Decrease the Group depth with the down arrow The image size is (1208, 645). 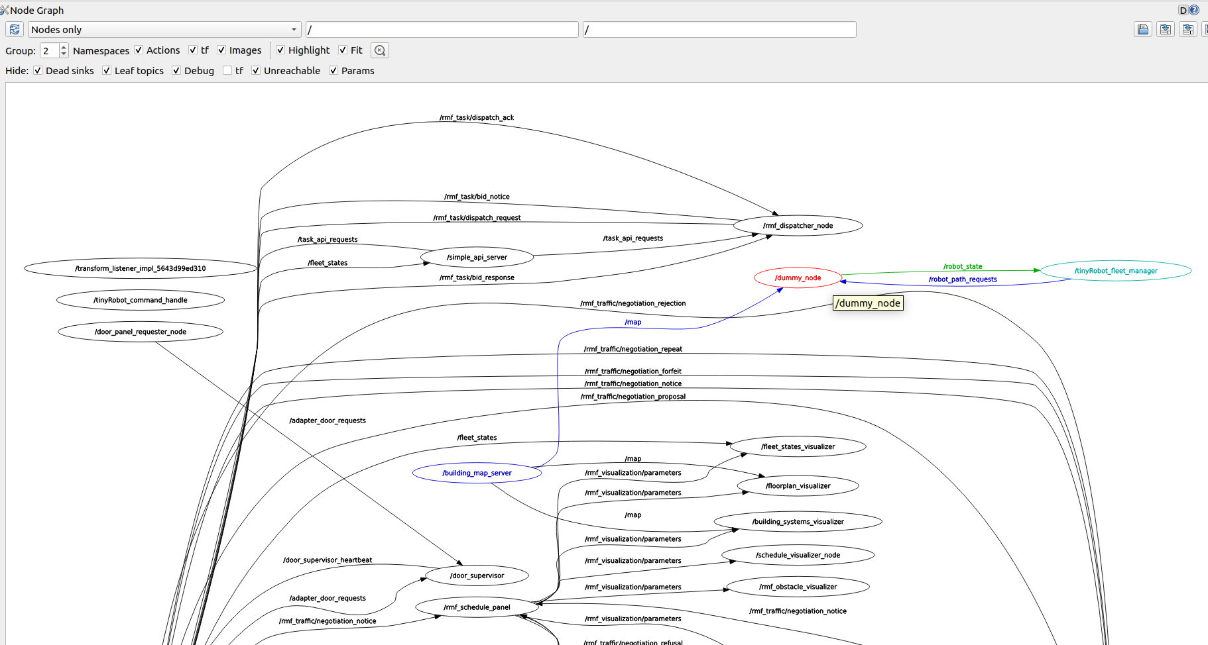tap(64, 54)
